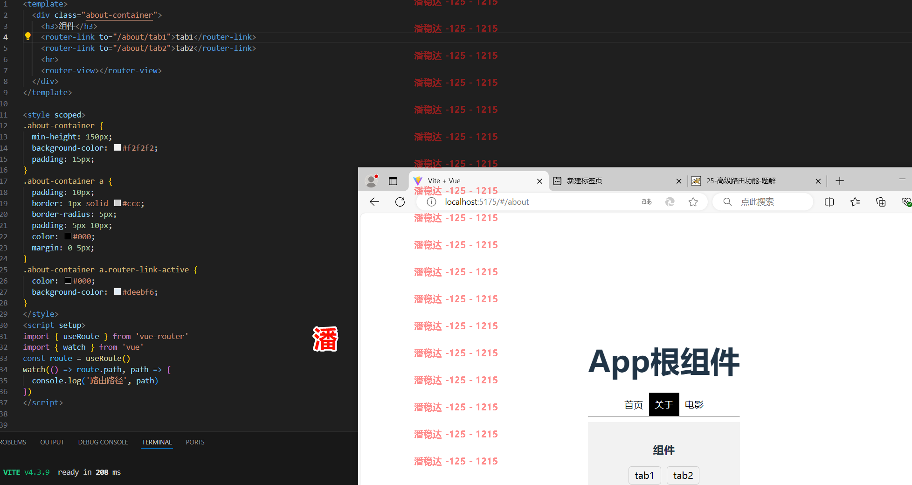Open the DEBUG CONSOLE panel tab

tap(103, 442)
